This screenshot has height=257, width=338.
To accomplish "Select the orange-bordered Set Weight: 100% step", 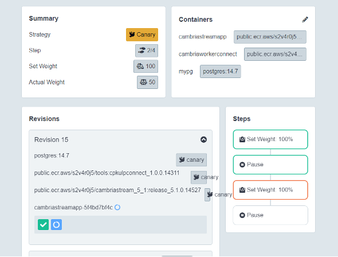I will (x=270, y=190).
